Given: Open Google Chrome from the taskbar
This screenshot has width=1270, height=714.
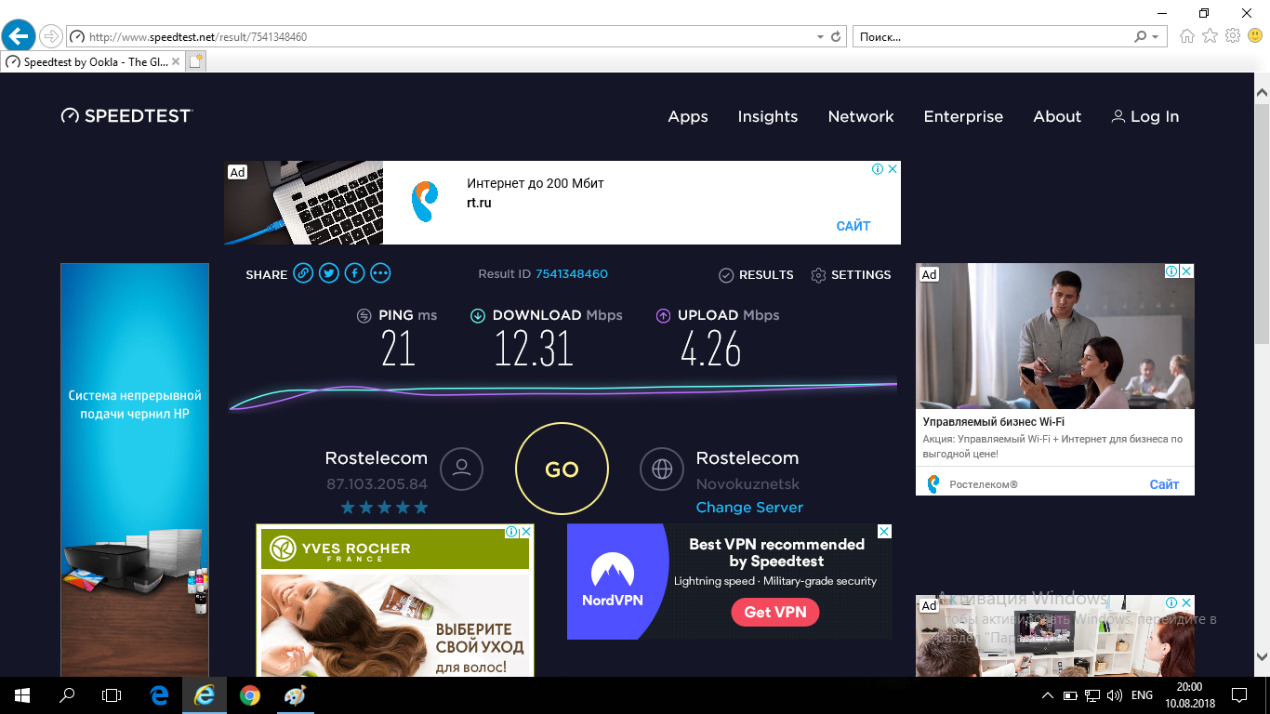Looking at the screenshot, I should tap(249, 695).
